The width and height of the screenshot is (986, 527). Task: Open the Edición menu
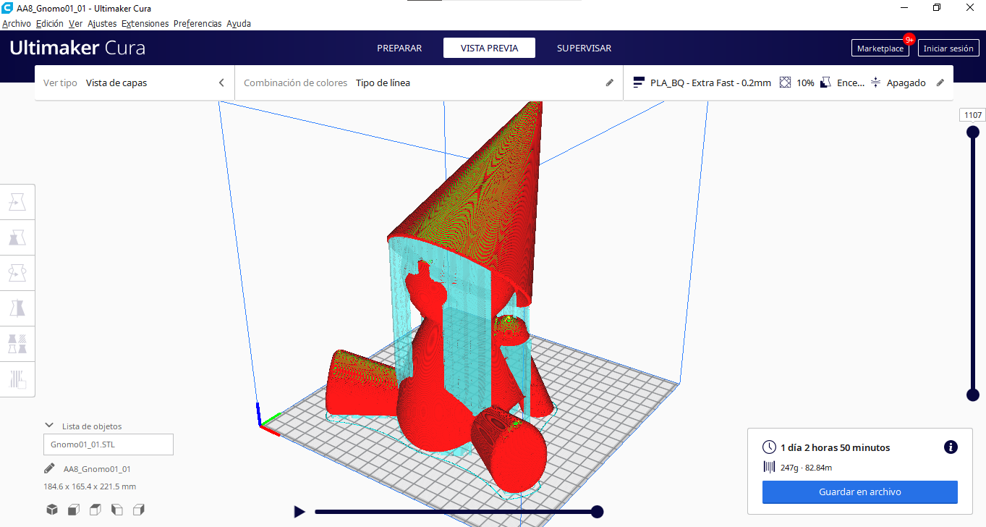[50, 23]
